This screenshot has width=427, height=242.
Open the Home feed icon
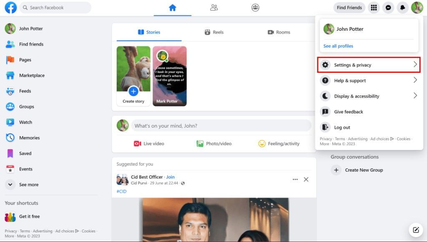pos(172,7)
